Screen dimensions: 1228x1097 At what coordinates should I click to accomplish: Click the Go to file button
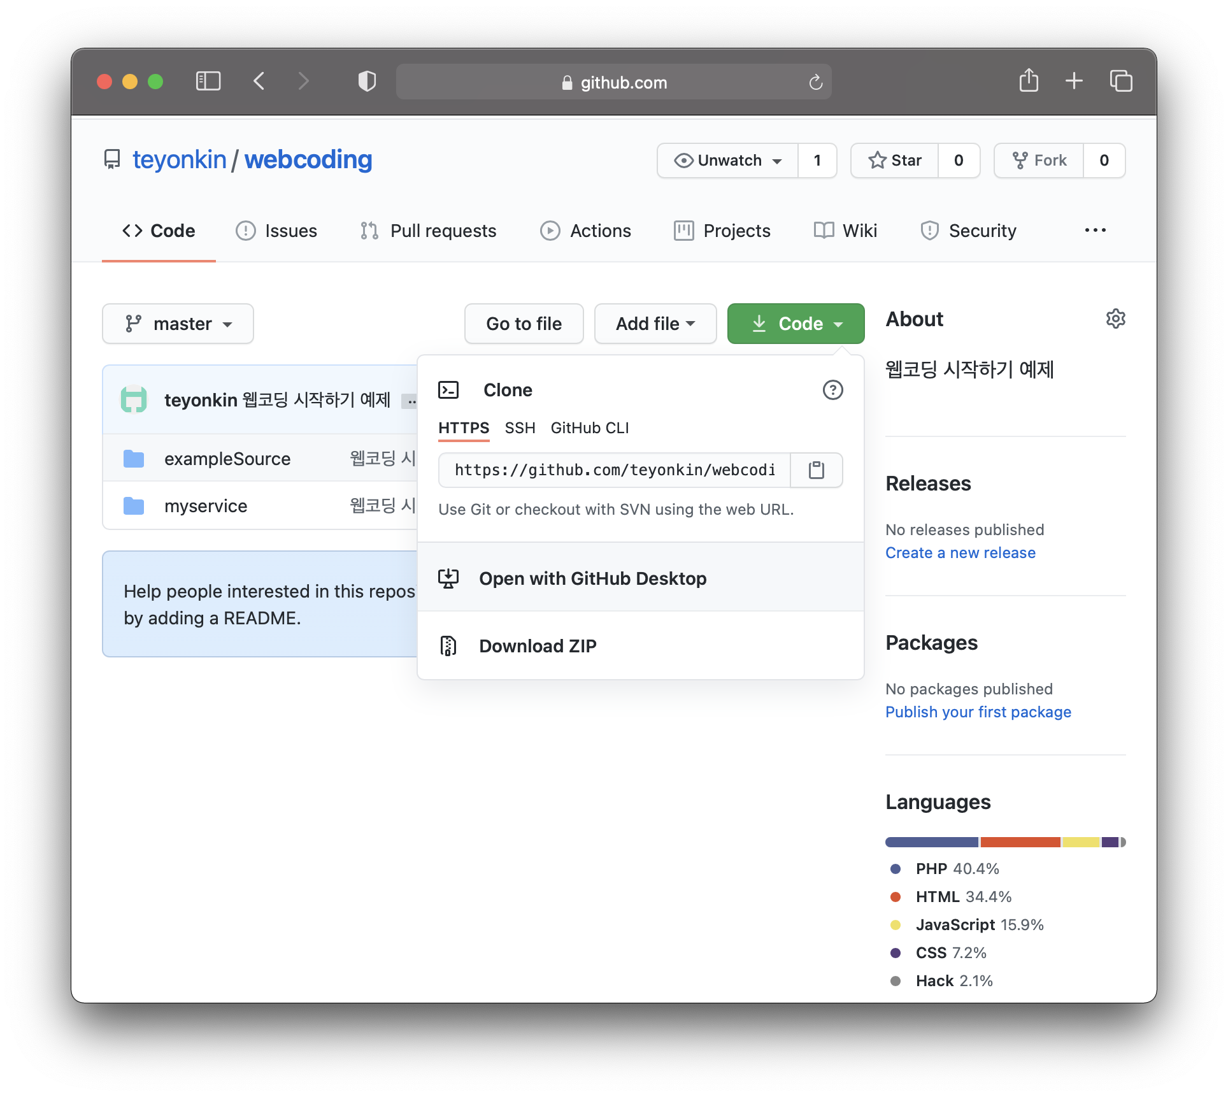tap(524, 324)
